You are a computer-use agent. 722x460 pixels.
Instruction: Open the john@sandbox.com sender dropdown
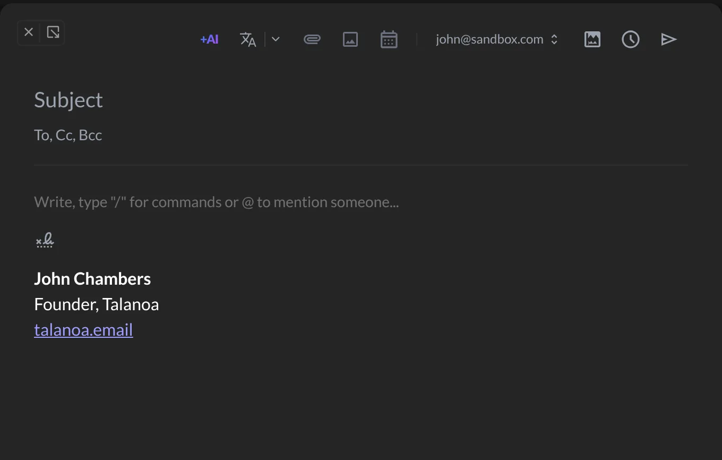coord(497,39)
